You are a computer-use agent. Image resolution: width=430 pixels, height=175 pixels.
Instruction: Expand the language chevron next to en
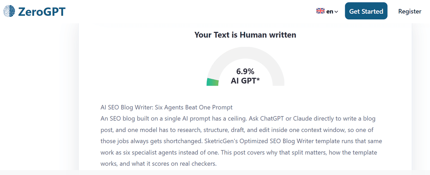(336, 12)
